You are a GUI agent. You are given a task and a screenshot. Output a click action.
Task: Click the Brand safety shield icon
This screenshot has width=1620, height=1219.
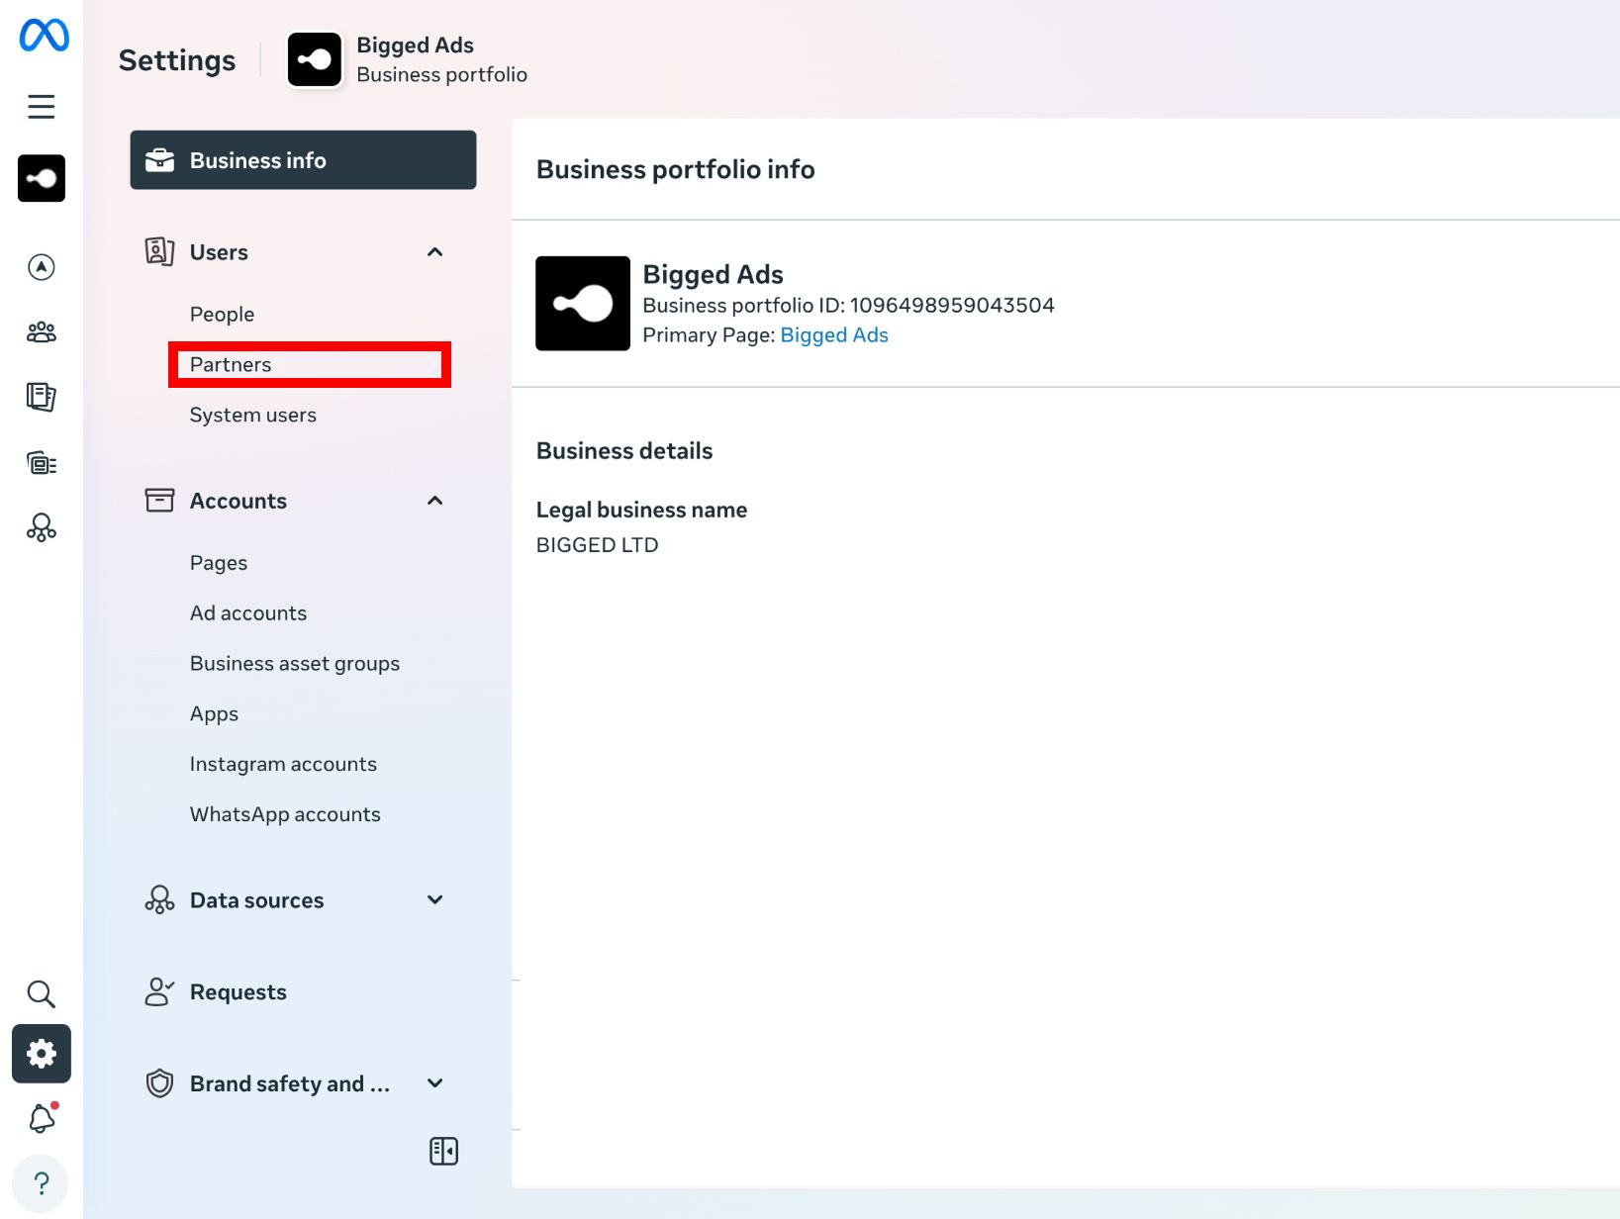coord(159,1083)
